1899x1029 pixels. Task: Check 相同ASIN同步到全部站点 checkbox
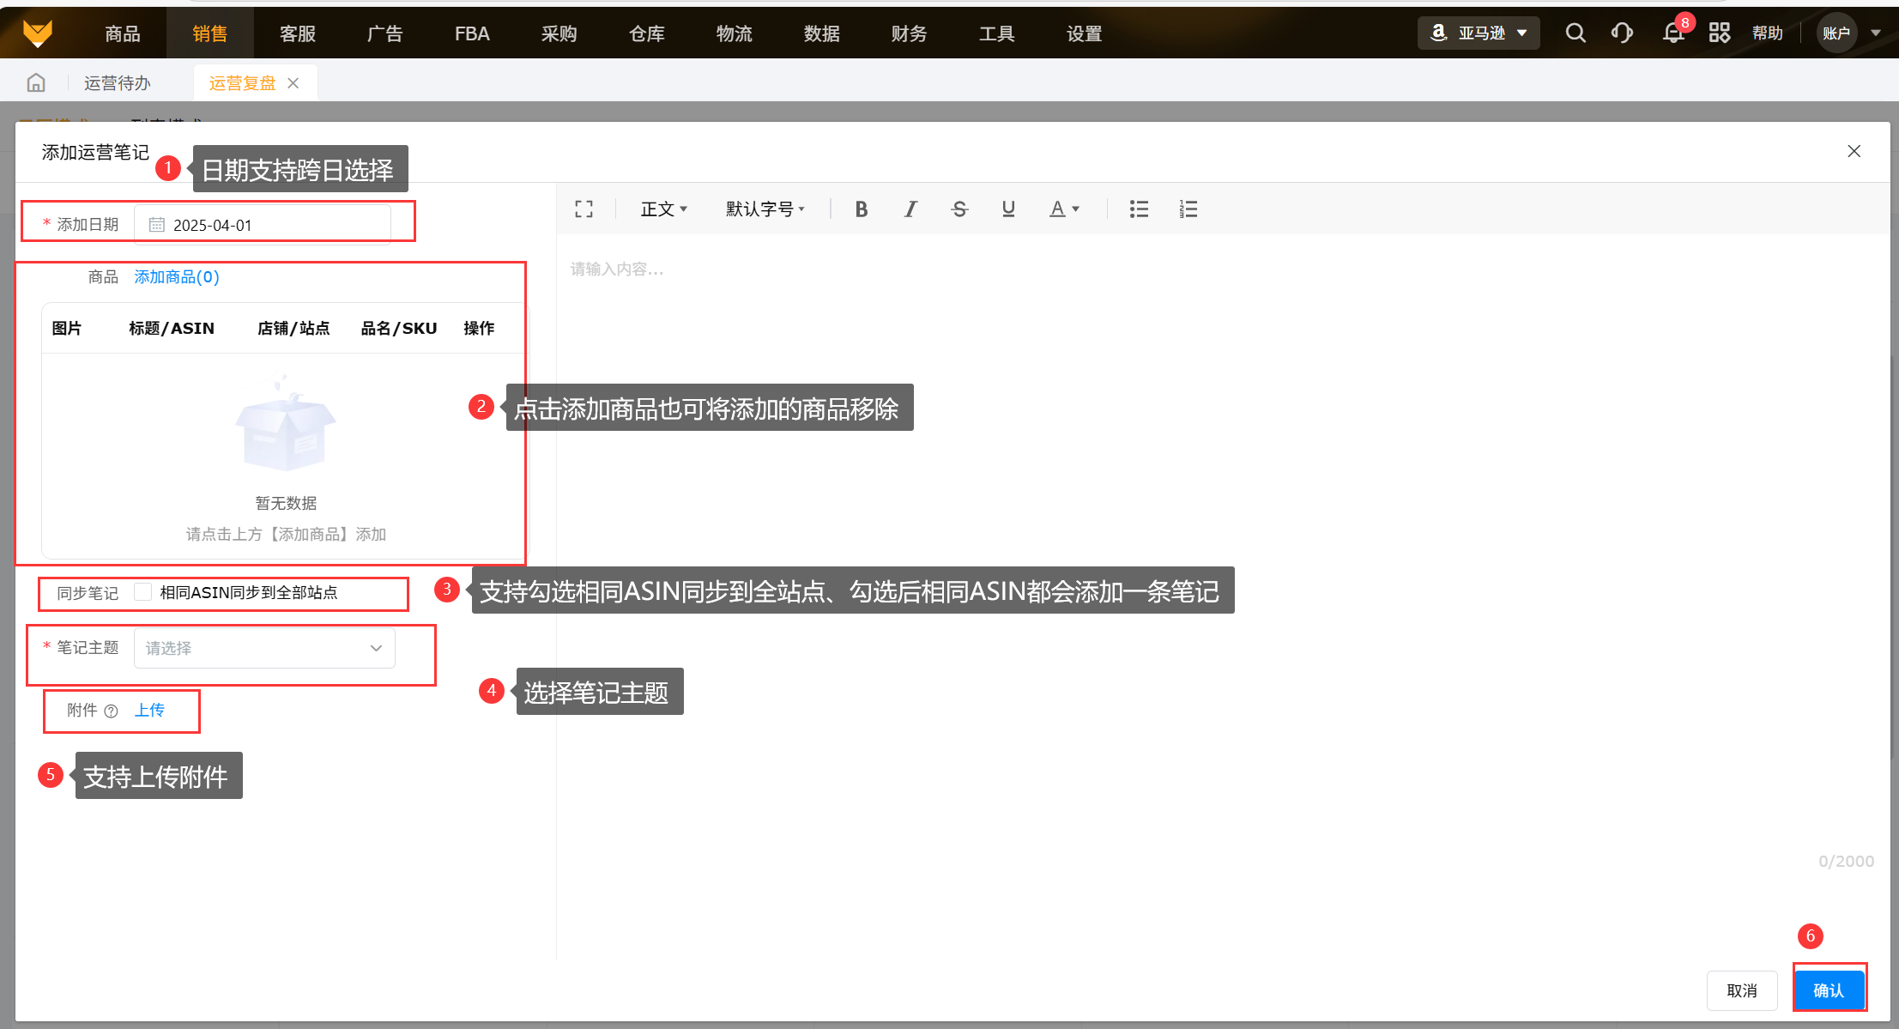tap(143, 592)
